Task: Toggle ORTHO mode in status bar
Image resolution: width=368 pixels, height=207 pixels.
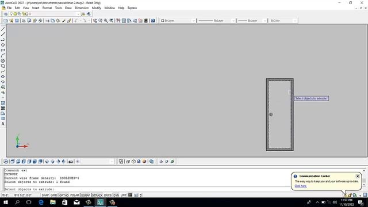Action: pyautogui.click(x=64, y=195)
